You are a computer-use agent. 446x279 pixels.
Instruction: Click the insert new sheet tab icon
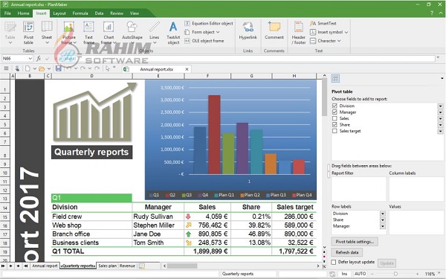142,266
